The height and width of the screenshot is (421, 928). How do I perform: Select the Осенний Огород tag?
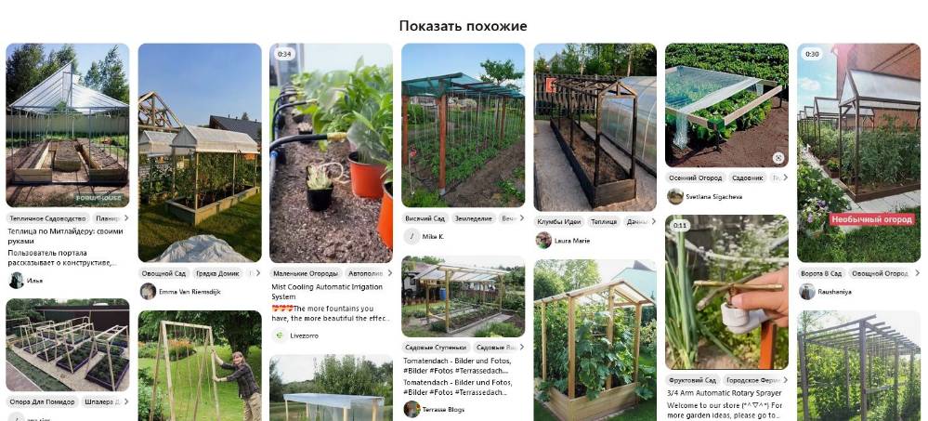click(696, 178)
